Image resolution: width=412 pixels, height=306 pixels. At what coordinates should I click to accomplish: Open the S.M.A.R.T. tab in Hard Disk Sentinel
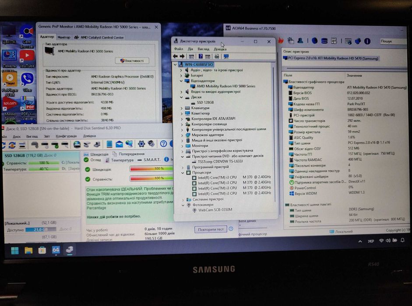tap(149, 160)
